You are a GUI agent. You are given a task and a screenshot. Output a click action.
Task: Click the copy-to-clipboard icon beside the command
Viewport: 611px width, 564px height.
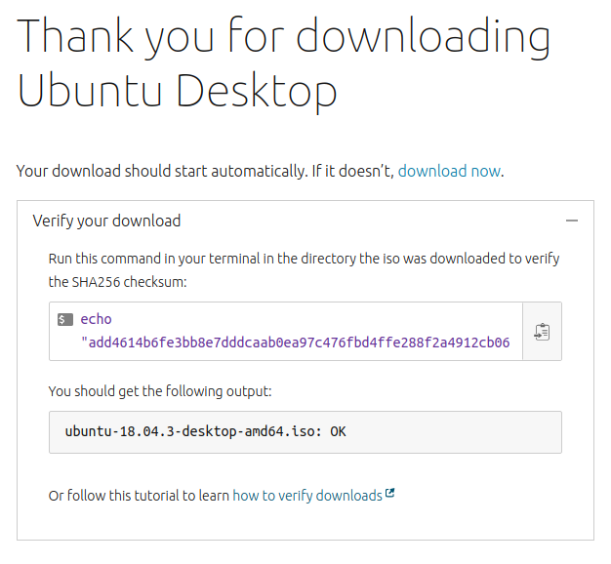pyautogui.click(x=542, y=332)
